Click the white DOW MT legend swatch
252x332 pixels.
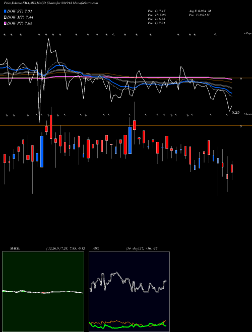point(5,17)
